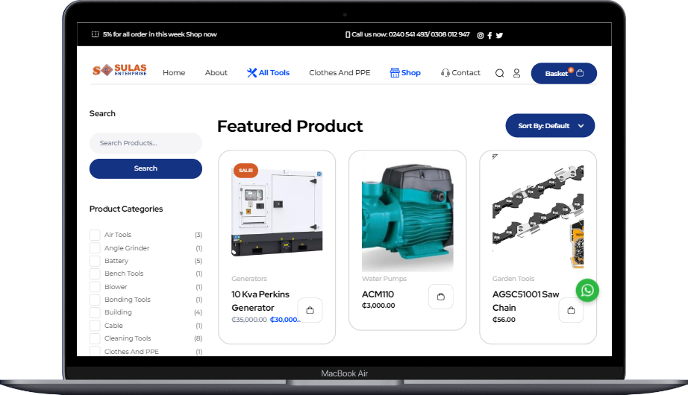
Task: Click the Sulas Enterprise logo
Action: click(119, 70)
